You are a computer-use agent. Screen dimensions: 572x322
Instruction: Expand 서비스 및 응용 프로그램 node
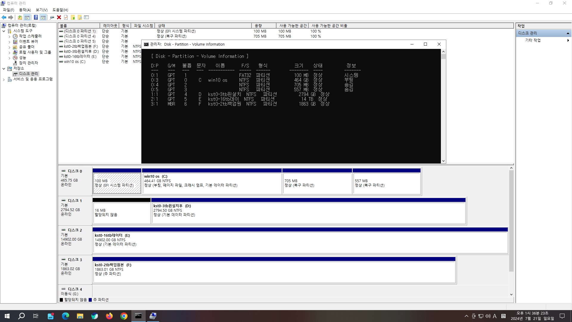[4, 80]
